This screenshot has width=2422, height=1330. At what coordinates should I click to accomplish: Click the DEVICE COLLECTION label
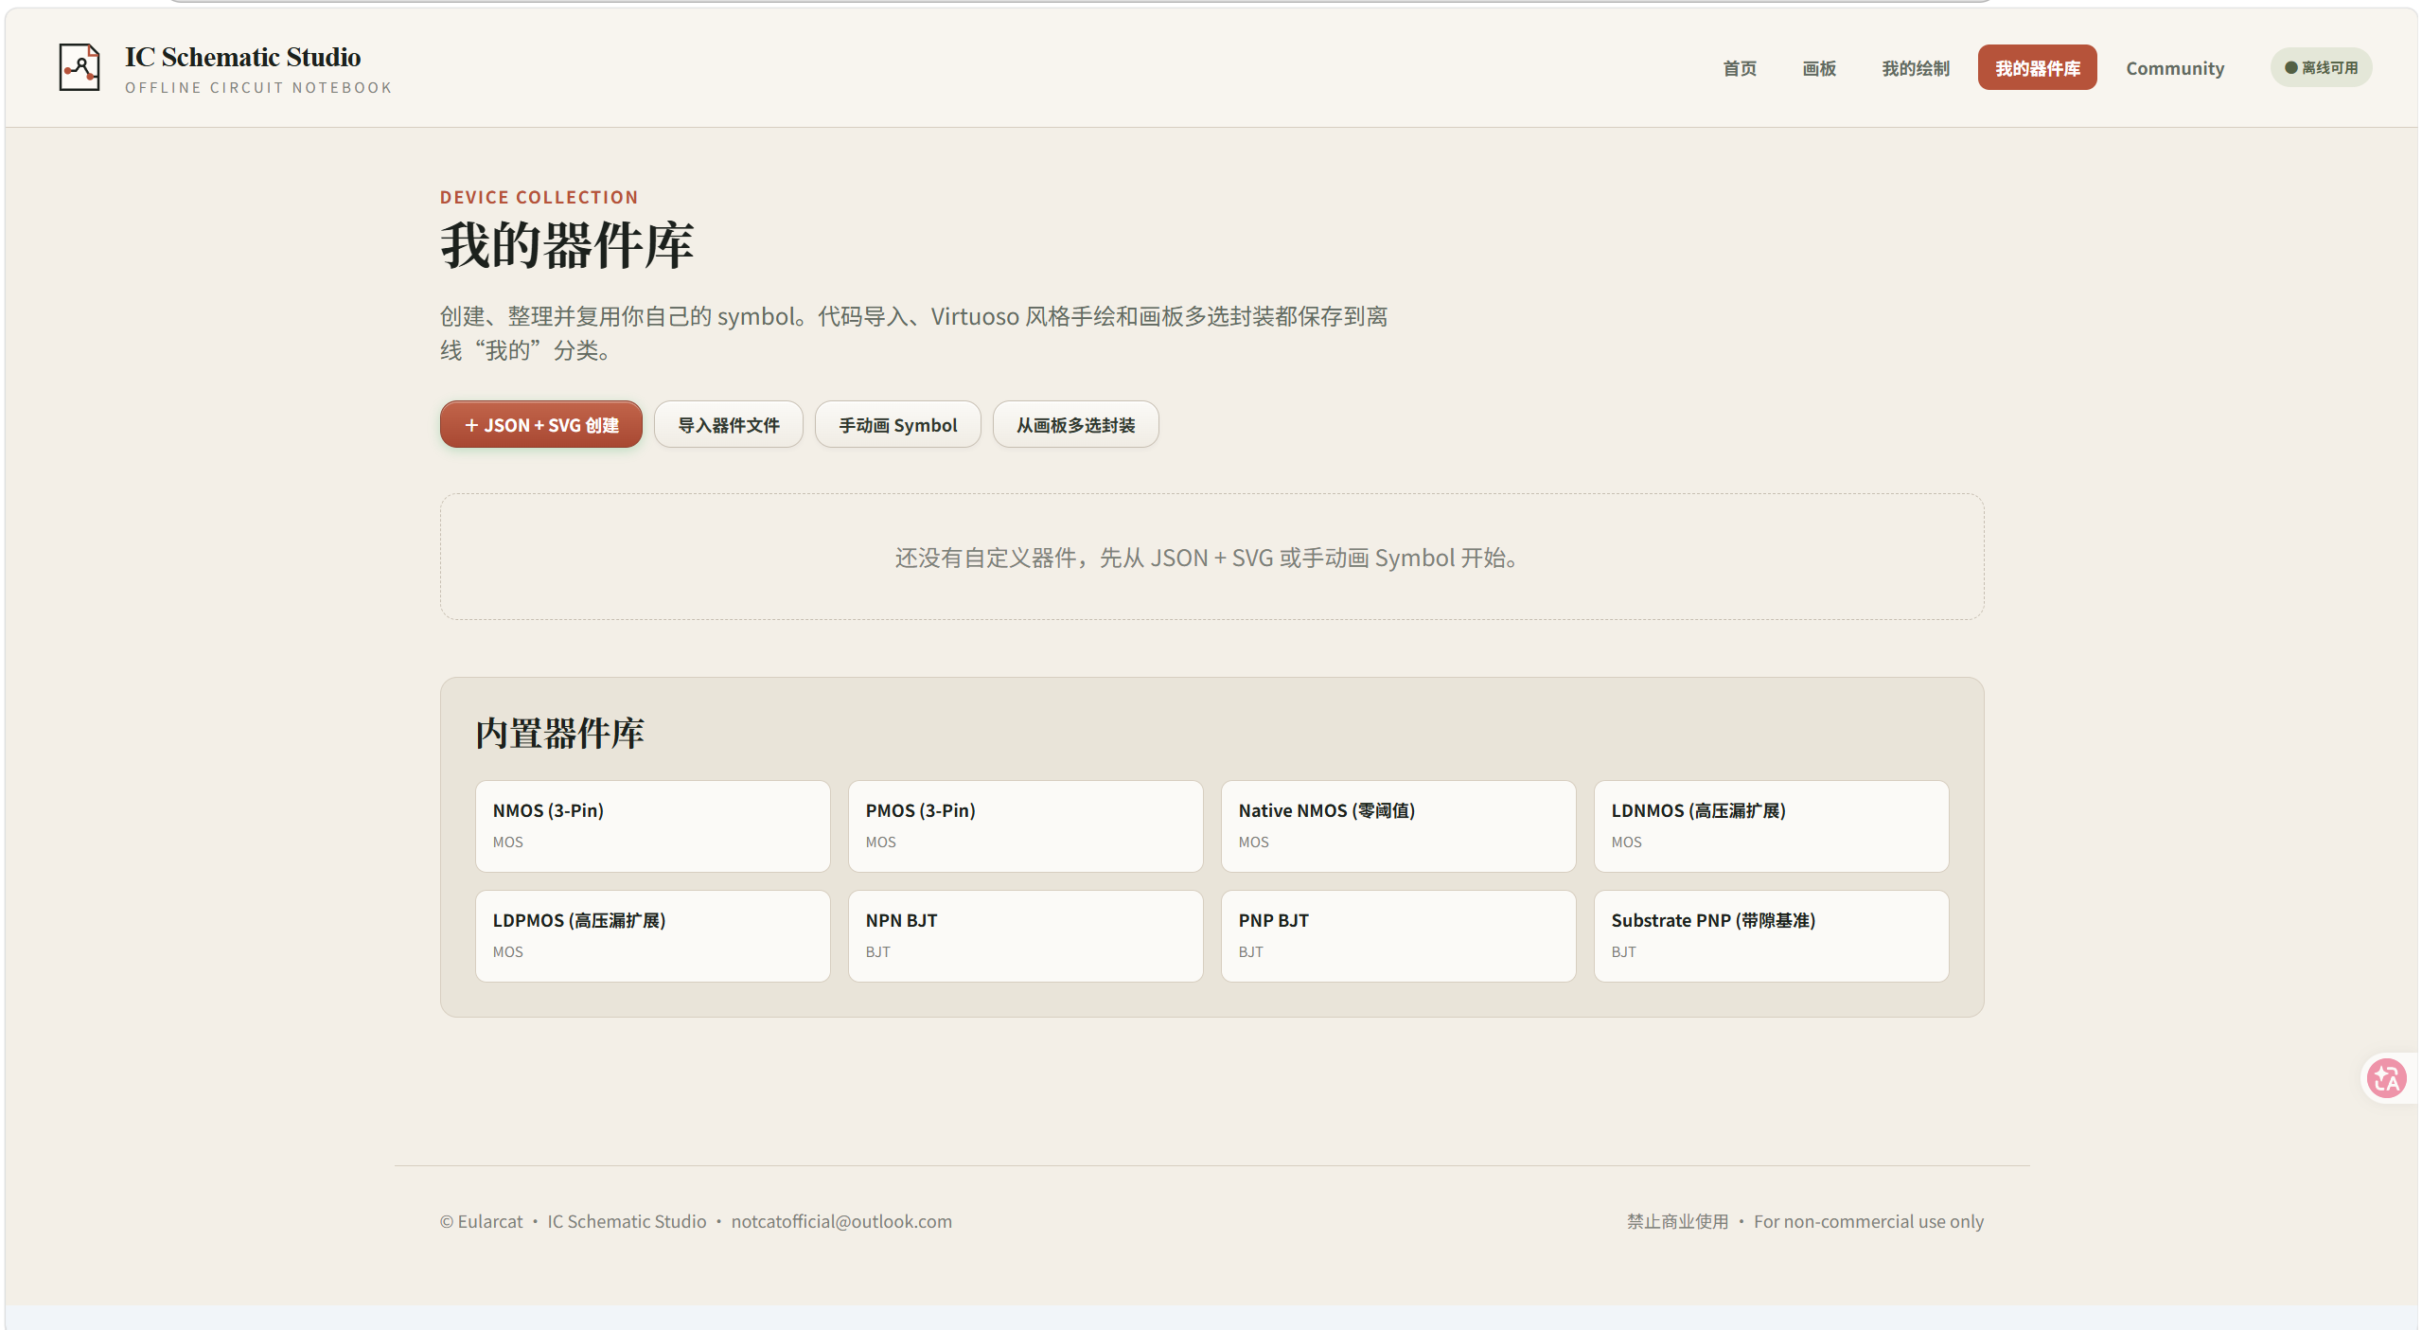pyautogui.click(x=539, y=197)
